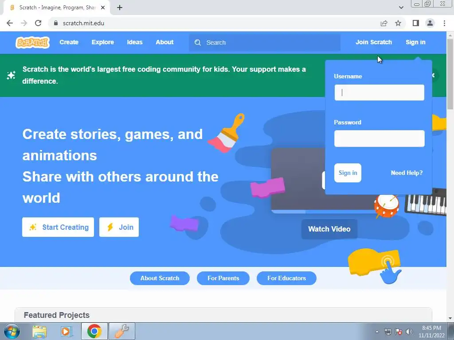This screenshot has height=340, width=454.
Task: Select the Scratch - Imagine, Program tab
Action: click(57, 8)
